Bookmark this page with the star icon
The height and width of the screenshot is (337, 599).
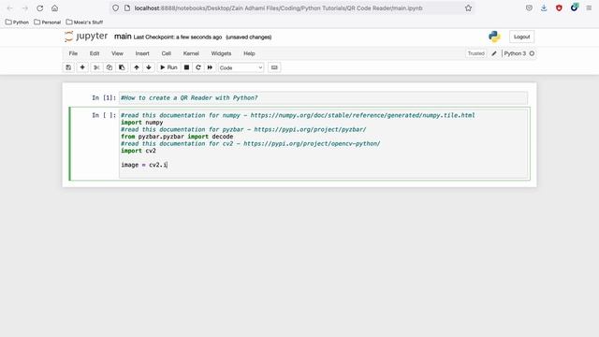468,8
